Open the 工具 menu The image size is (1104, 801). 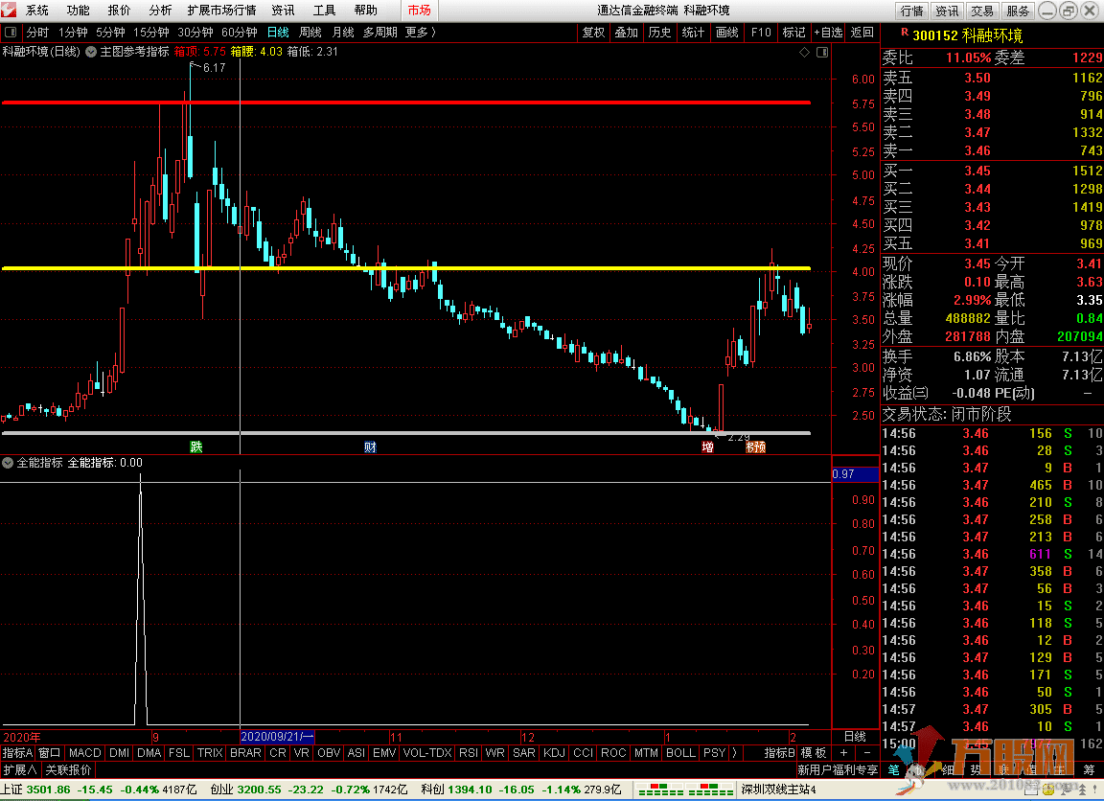point(325,11)
